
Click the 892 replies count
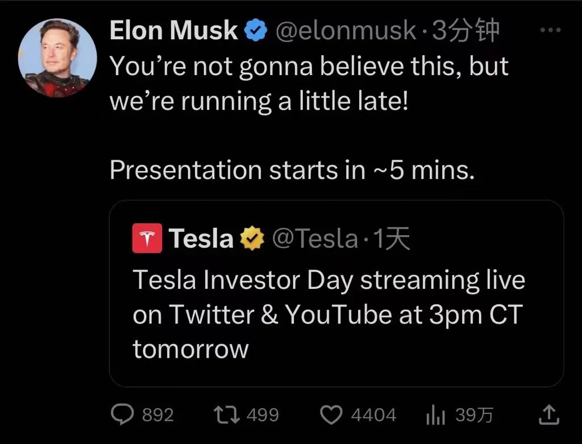click(x=157, y=416)
